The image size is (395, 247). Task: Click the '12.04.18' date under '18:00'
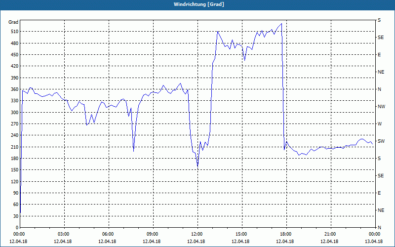pos(285,241)
